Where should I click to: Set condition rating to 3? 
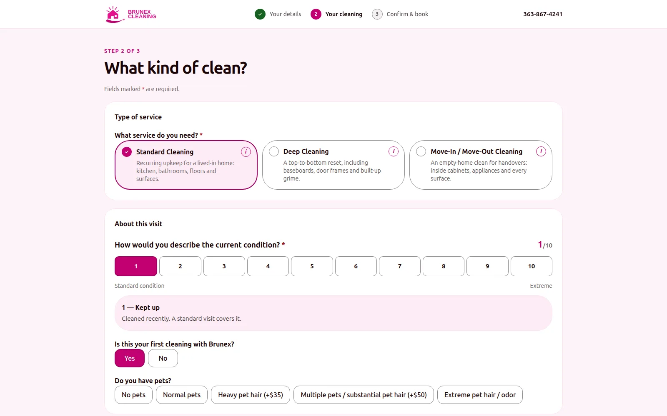[x=224, y=266]
